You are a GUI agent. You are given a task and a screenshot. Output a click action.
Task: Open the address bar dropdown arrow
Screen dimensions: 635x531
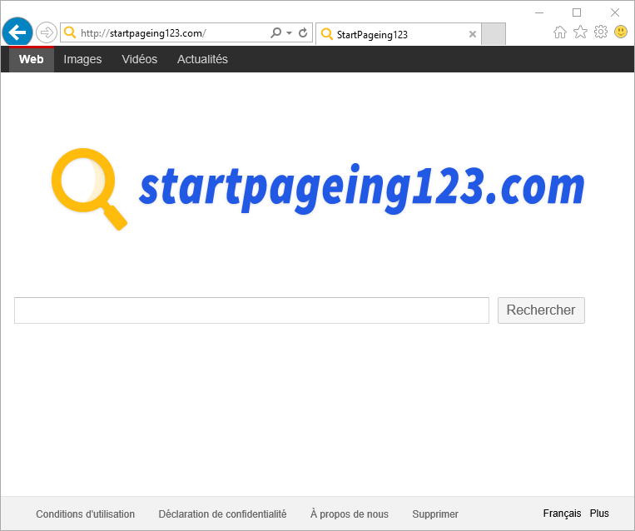pos(289,32)
